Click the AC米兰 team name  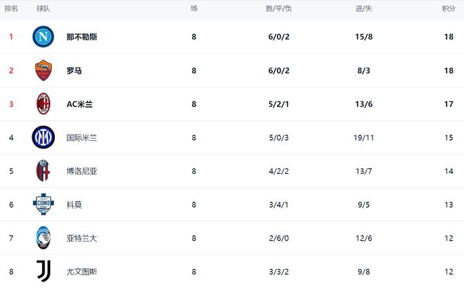(79, 104)
